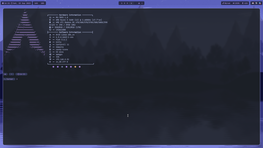
Task: Click the en_GB.UTF-8 locale text
Action: click(62, 62)
